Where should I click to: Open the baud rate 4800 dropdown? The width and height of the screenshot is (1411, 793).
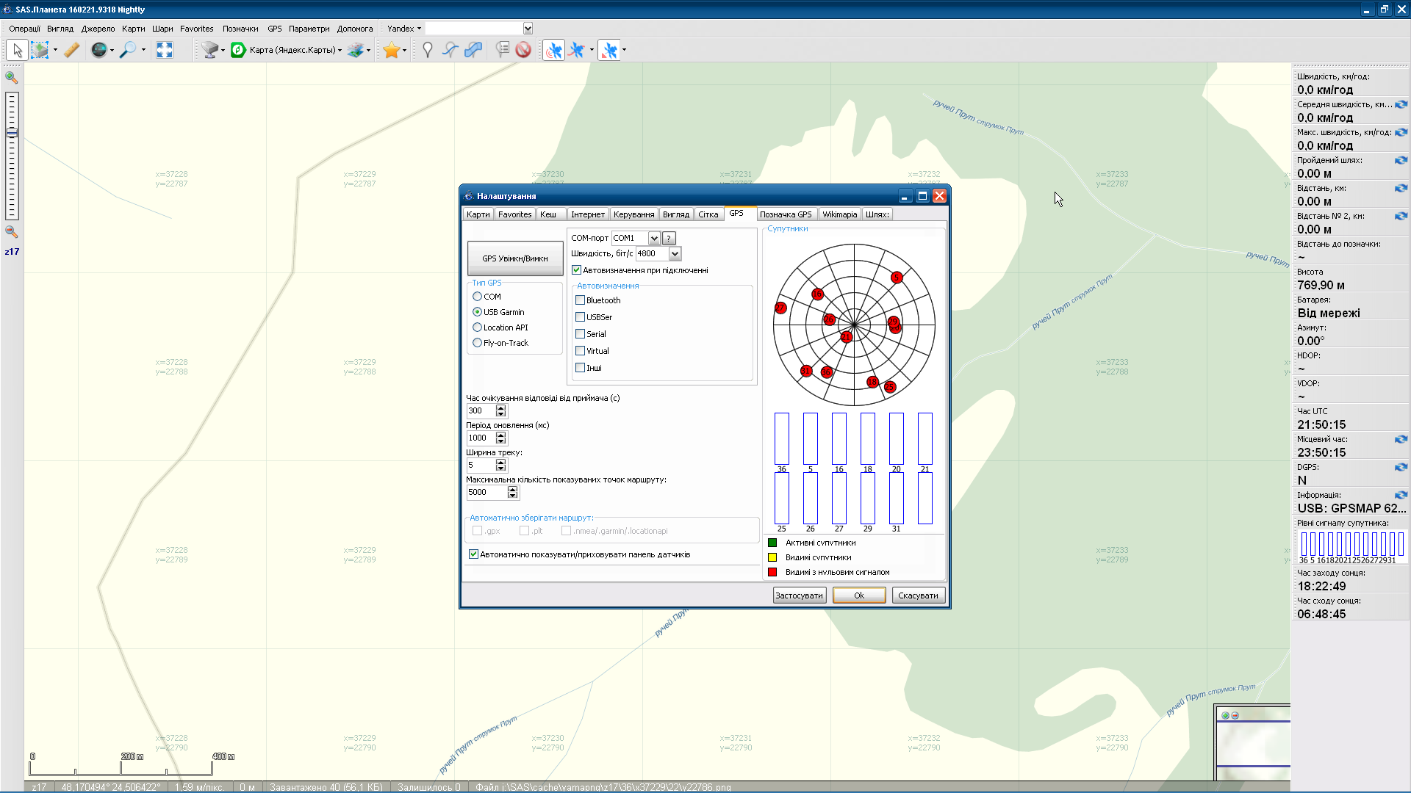(675, 253)
